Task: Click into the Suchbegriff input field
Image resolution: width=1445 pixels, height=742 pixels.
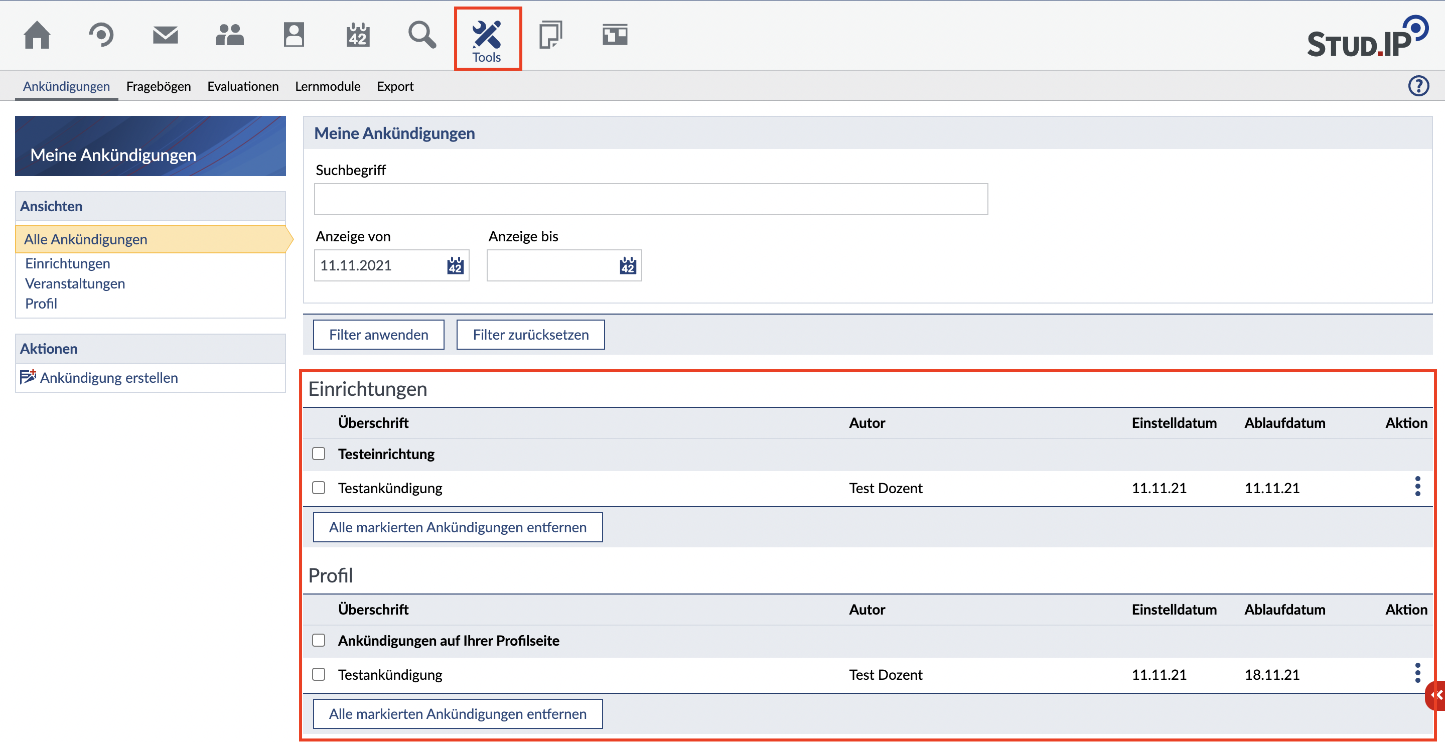Action: (650, 199)
